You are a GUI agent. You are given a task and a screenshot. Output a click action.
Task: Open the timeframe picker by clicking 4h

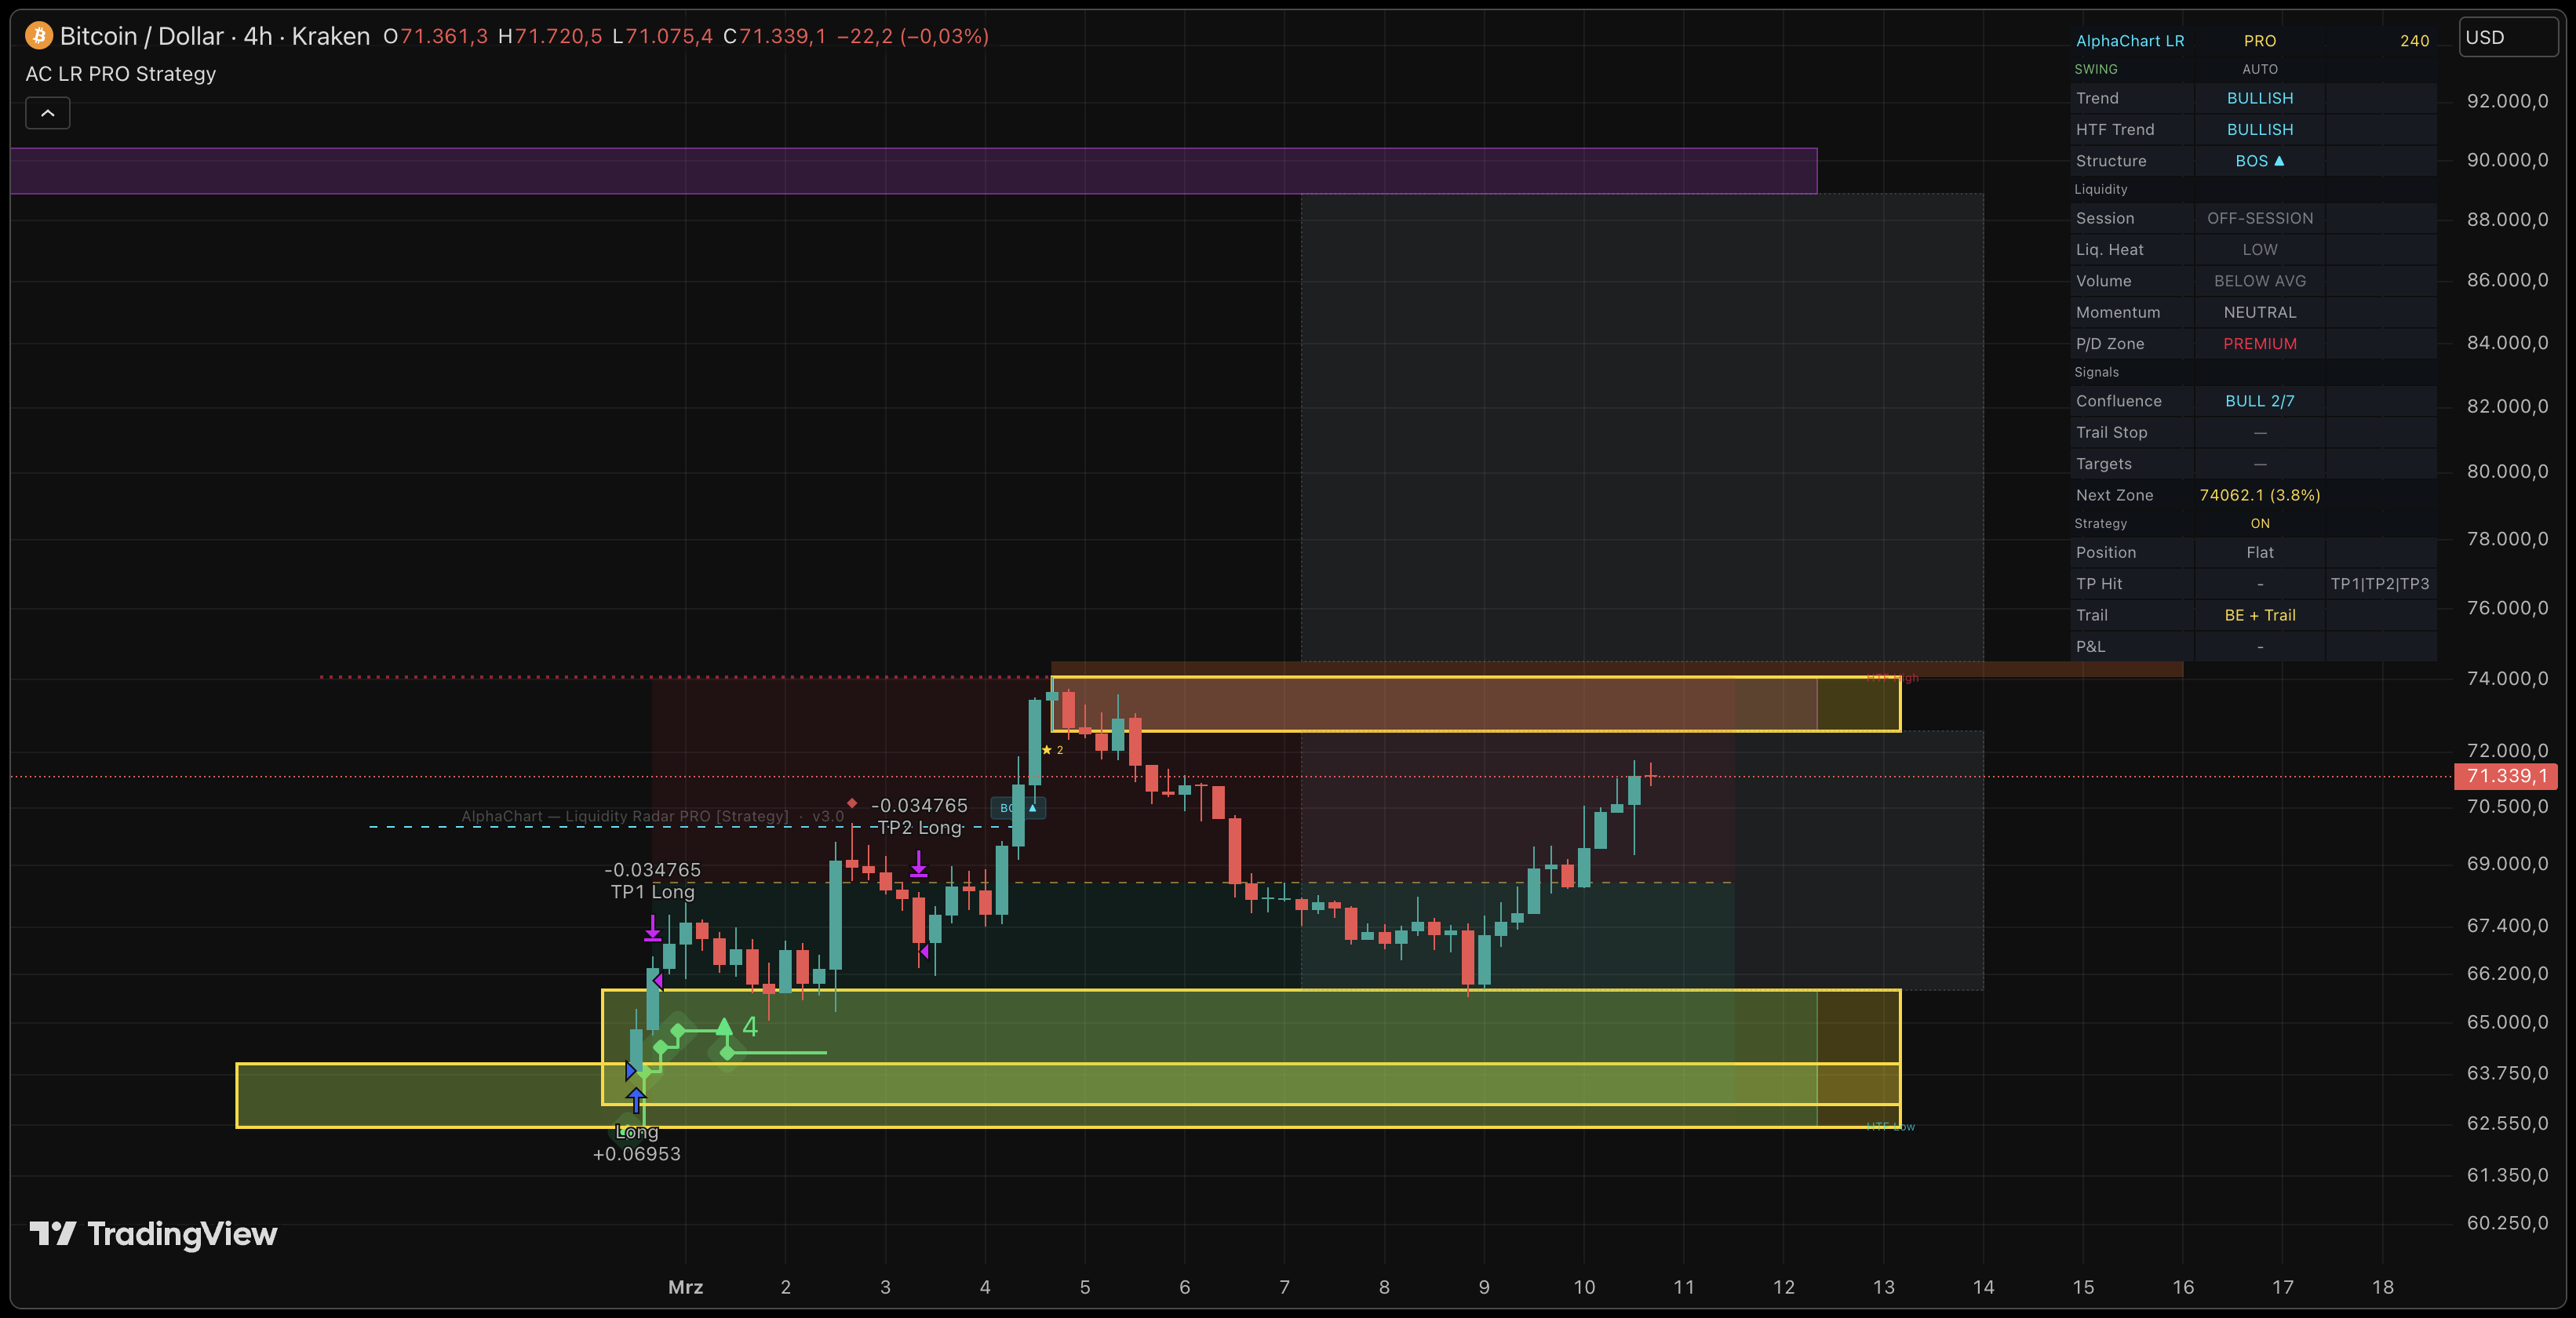[257, 36]
